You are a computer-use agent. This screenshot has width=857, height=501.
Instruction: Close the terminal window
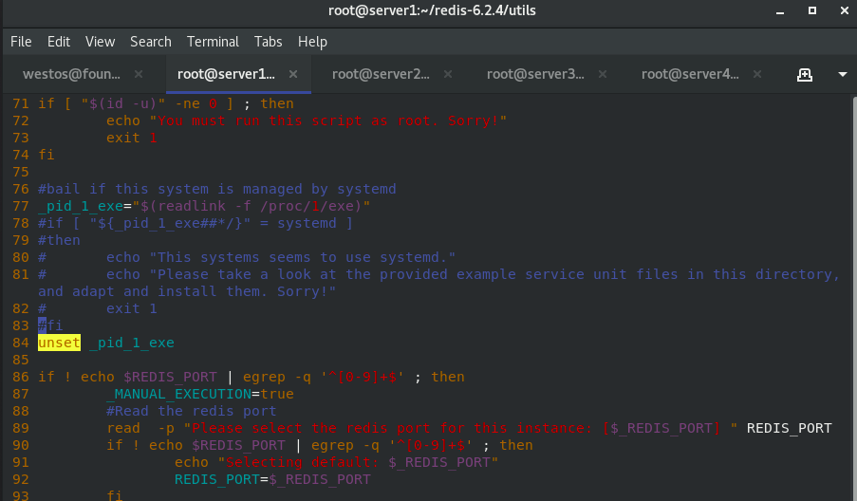[845, 10]
